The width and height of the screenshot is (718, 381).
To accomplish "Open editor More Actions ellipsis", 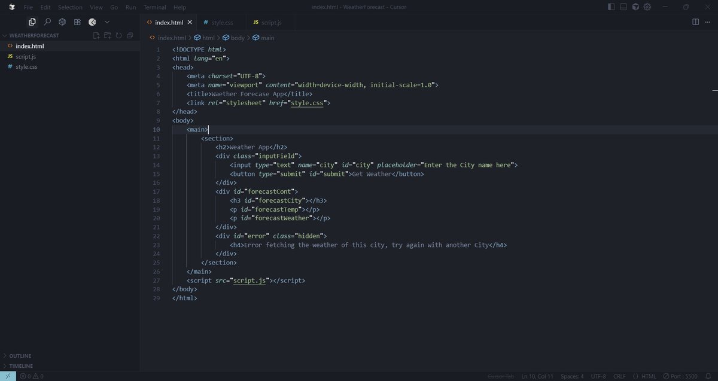I will [707, 22].
